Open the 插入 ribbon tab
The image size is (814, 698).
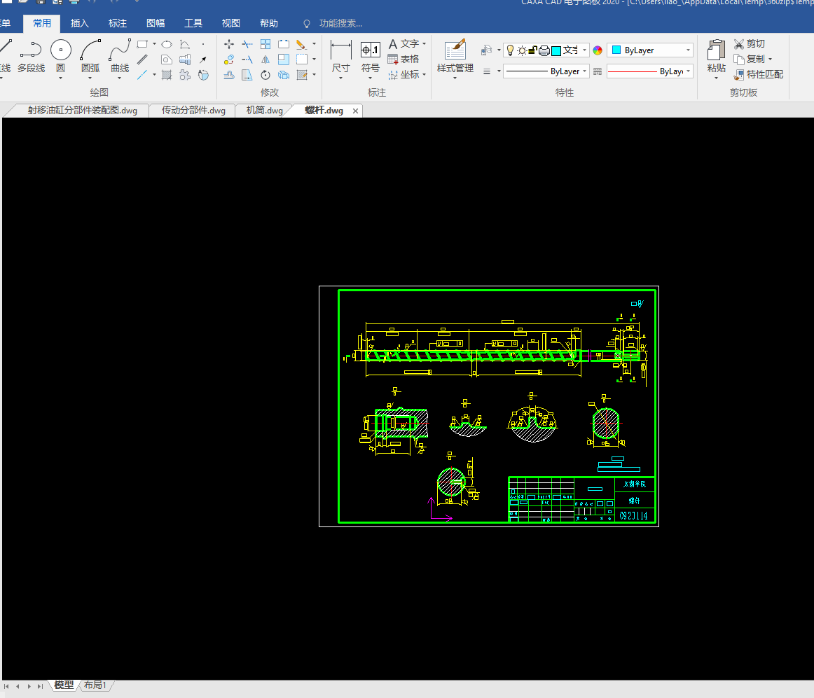(x=79, y=23)
